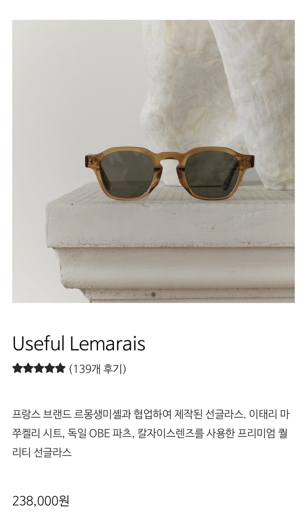Open the sunglasses product photo

(x=153, y=161)
